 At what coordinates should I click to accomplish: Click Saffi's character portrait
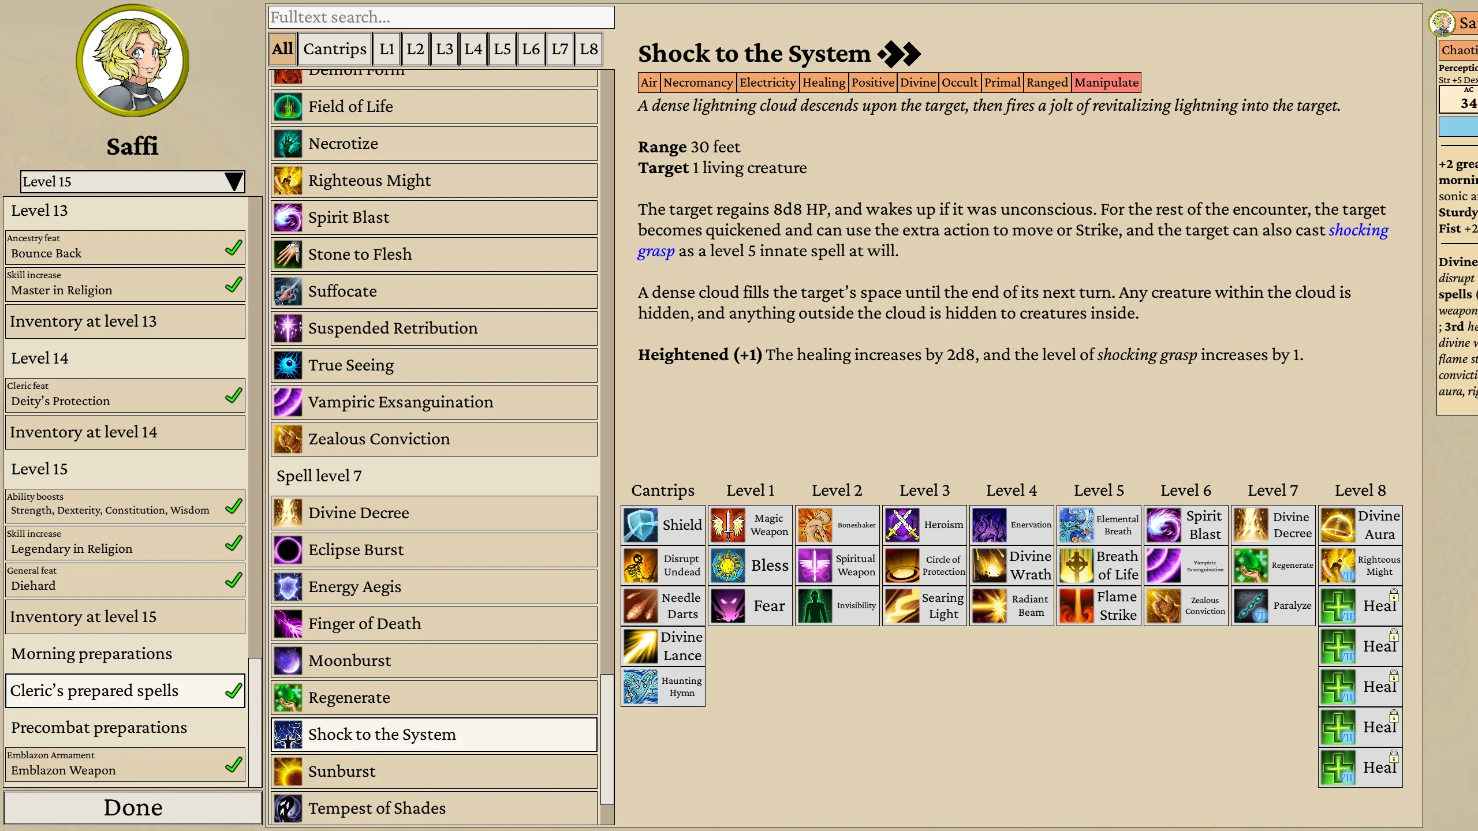pos(133,61)
